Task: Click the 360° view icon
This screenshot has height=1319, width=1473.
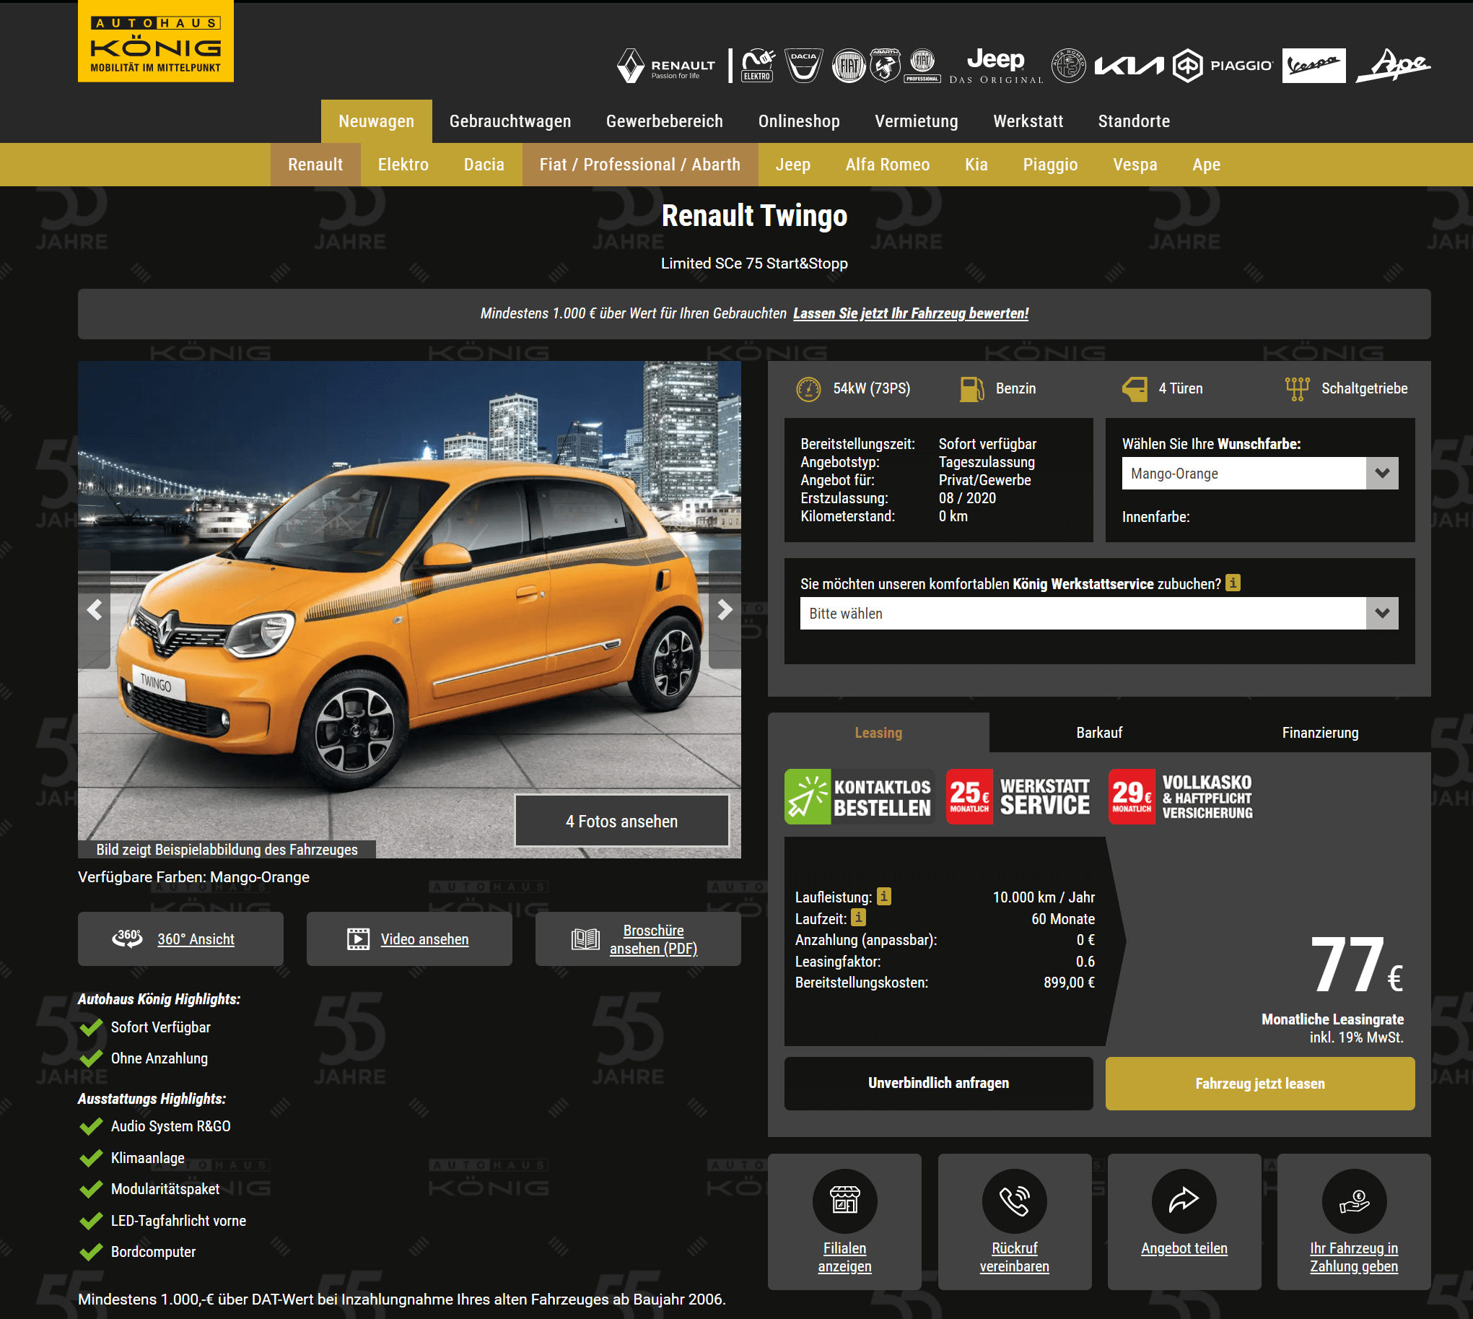Action: coord(128,939)
